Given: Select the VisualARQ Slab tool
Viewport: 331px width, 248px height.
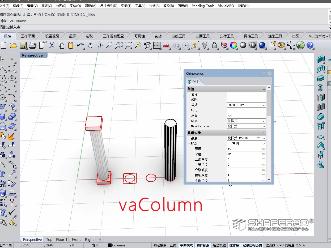Looking at the screenshot, I should [321, 137].
